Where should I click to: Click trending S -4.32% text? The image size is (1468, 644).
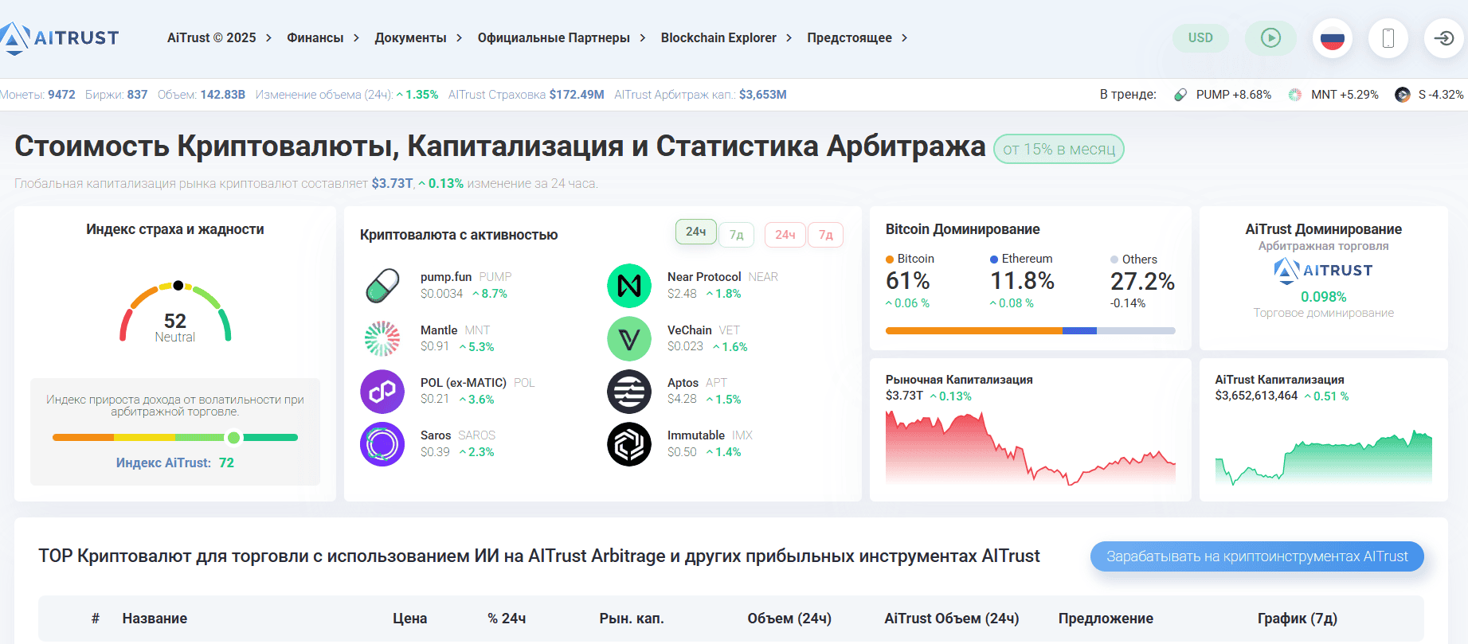[x=1441, y=95]
